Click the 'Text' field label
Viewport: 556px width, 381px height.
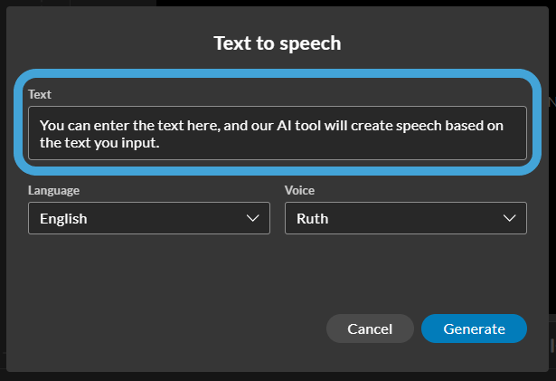[40, 94]
